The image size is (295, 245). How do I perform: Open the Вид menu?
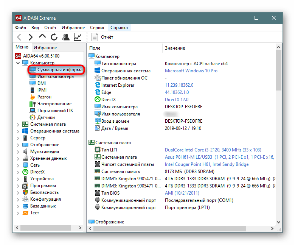[x=35, y=28]
